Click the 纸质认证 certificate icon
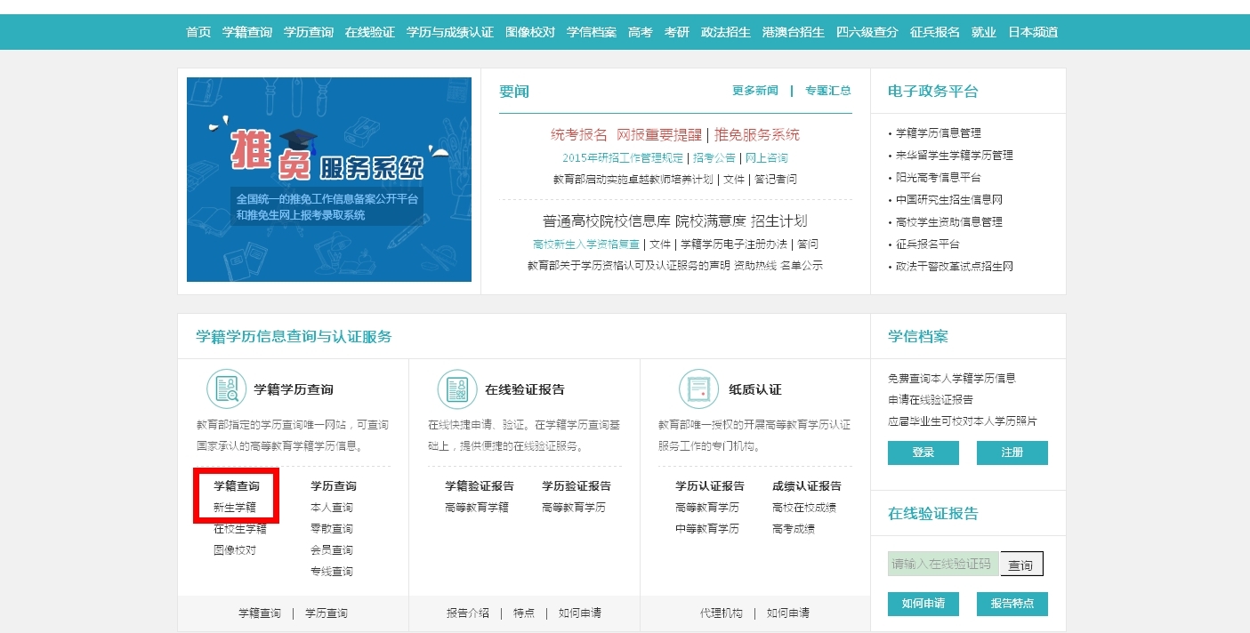Screen dimensions: 1250x633 pyautogui.click(x=698, y=389)
